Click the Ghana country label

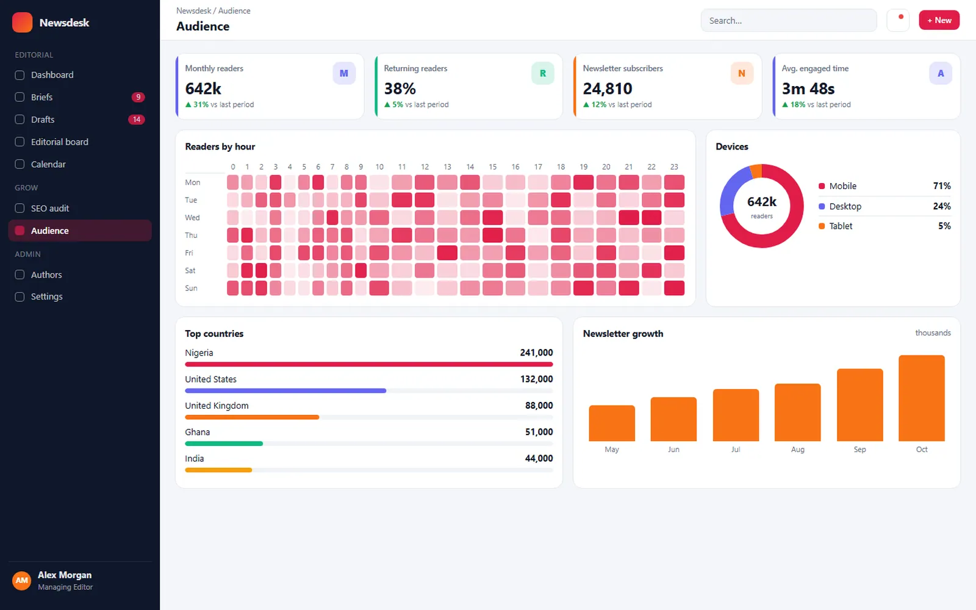point(198,432)
